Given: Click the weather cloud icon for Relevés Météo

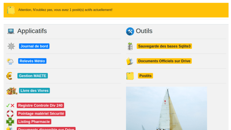Looking at the screenshot, I should point(10,61).
